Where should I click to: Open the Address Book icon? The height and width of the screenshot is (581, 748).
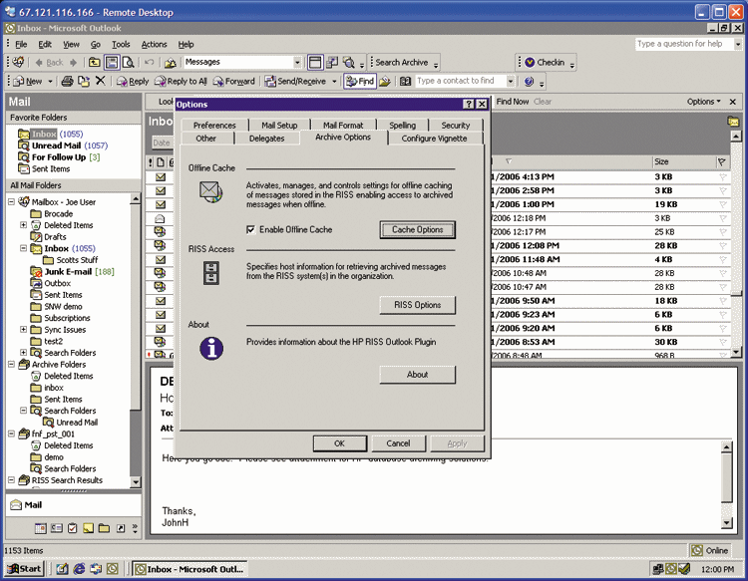pos(405,81)
